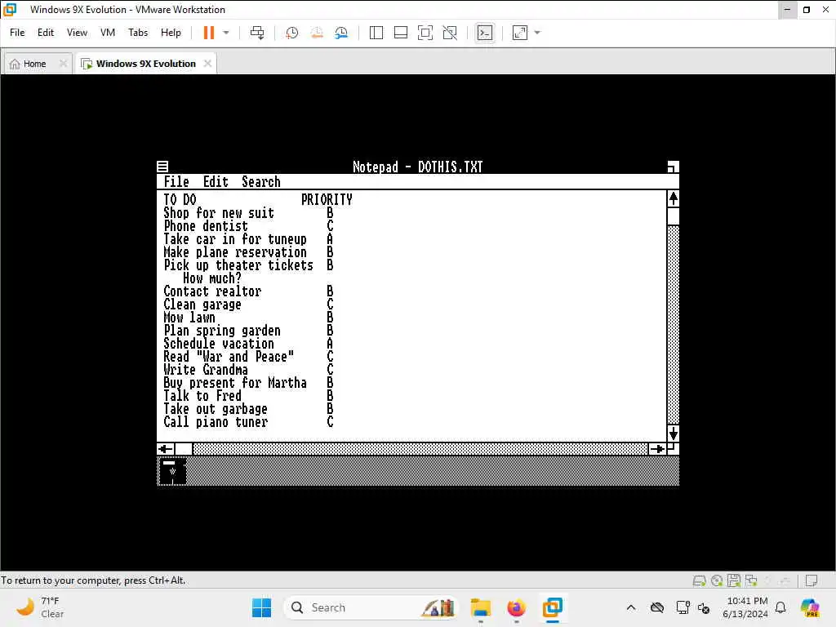
Task: Click the vertical scrollbar thumb
Action: [673, 216]
